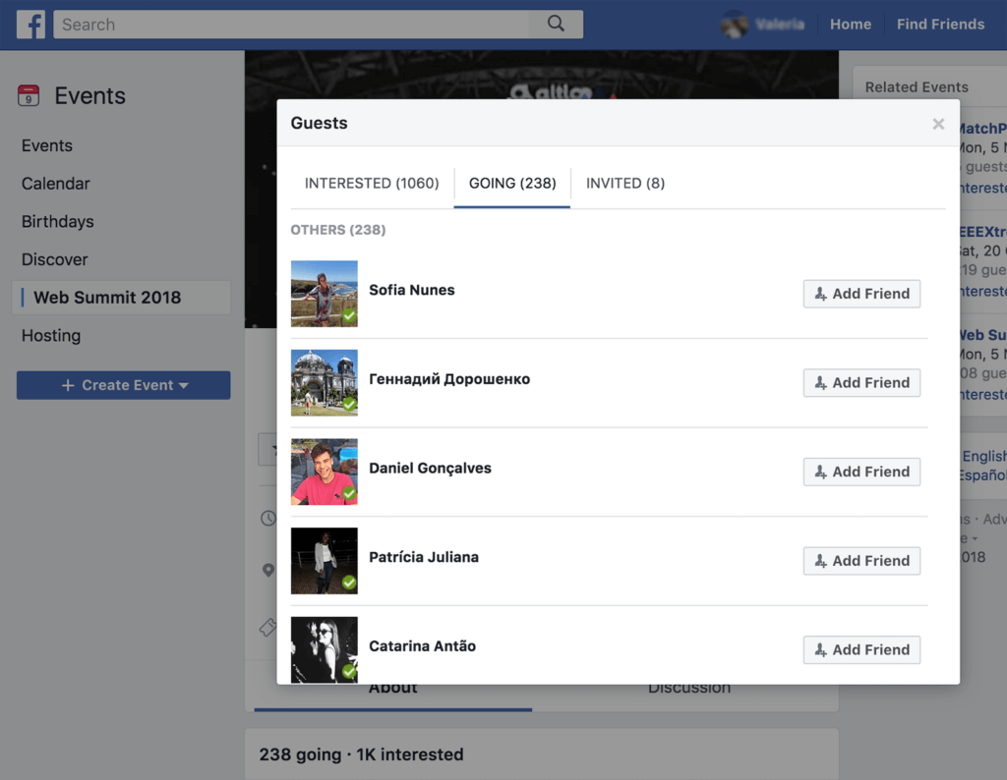
Task: Click the Events calendar icon in sidebar
Action: (x=29, y=95)
